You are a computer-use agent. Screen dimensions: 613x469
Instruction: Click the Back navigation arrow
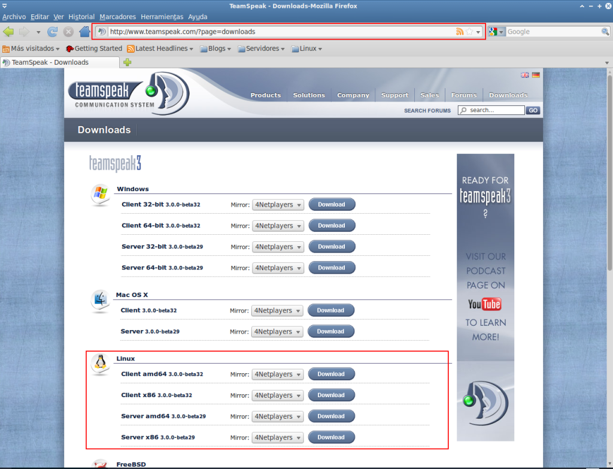[8, 32]
